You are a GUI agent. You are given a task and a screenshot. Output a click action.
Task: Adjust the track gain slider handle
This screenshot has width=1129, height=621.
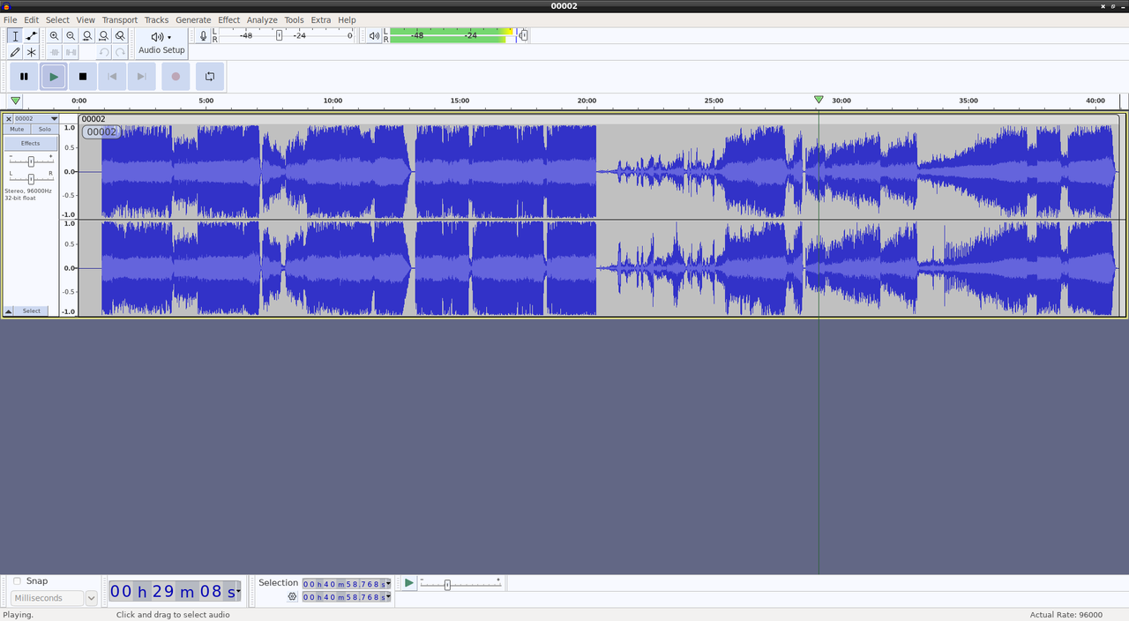click(x=31, y=161)
